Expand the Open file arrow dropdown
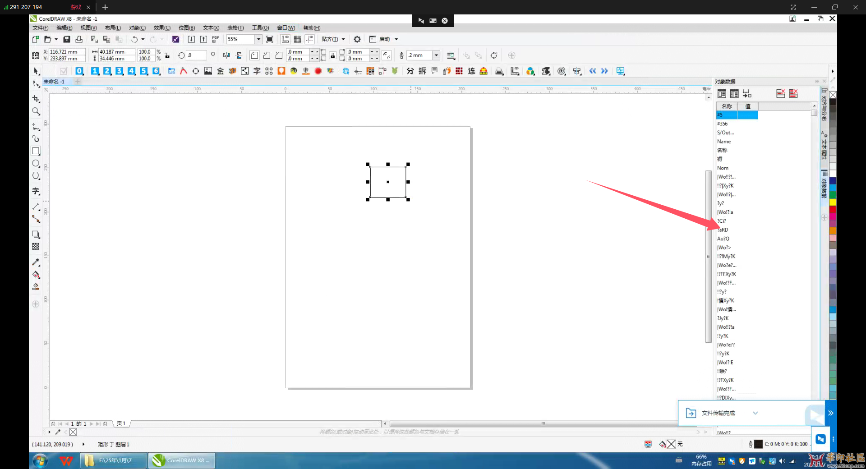Screen dimensions: 866x469 56,39
